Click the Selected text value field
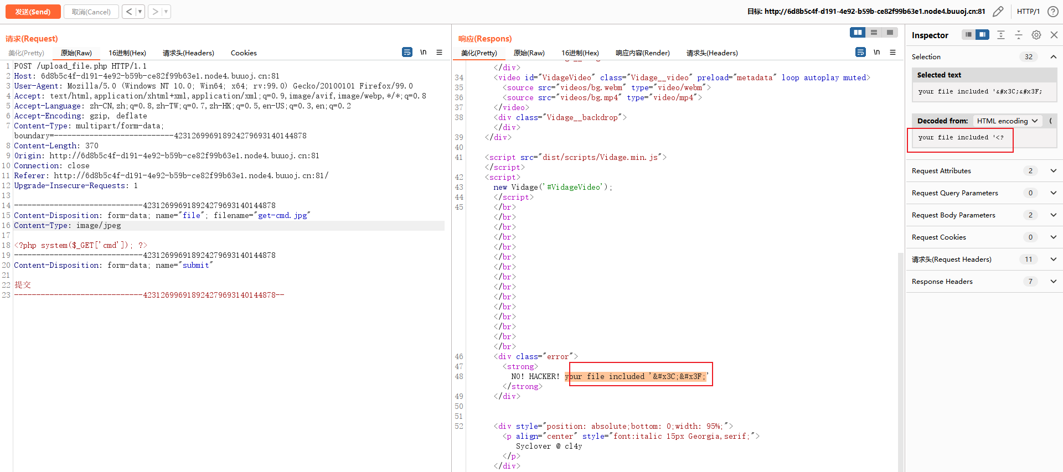 coord(984,92)
